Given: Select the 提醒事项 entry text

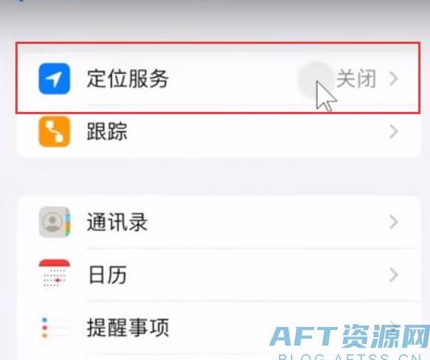Looking at the screenshot, I should [127, 328].
